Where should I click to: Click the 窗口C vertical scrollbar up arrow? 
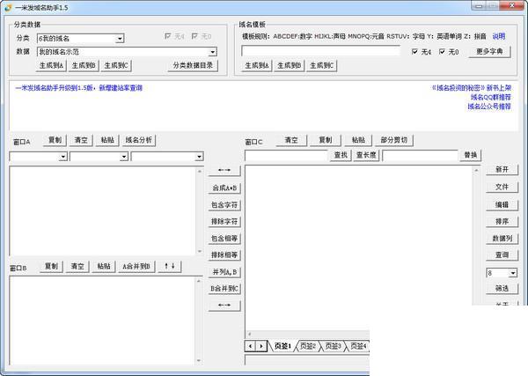476,170
